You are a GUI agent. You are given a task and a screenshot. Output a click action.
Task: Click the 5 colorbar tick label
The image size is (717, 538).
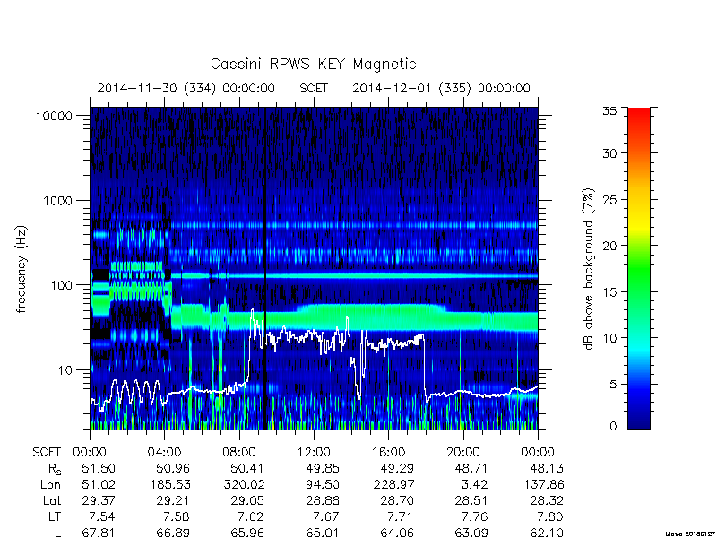point(613,385)
